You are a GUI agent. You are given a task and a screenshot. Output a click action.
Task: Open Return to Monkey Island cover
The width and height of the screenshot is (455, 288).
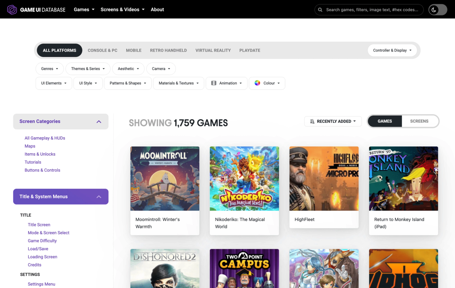[404, 179]
